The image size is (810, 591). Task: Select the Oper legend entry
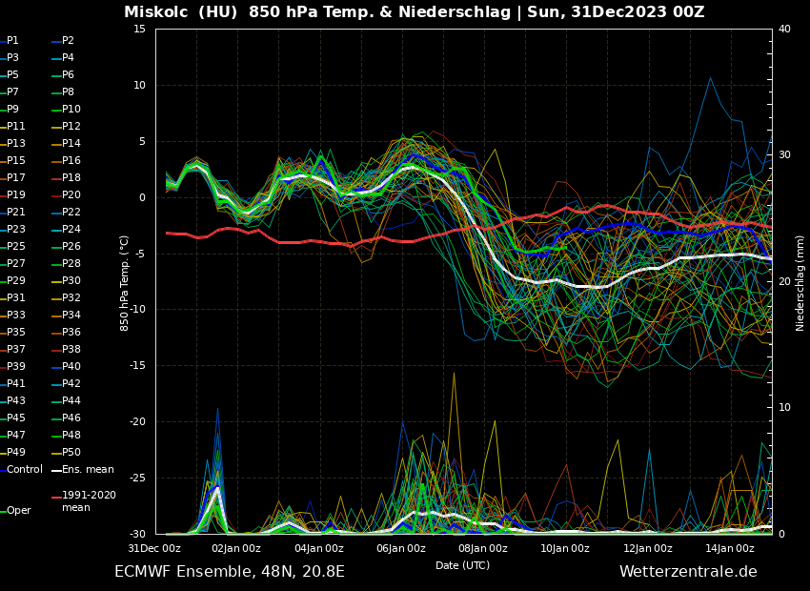19,511
